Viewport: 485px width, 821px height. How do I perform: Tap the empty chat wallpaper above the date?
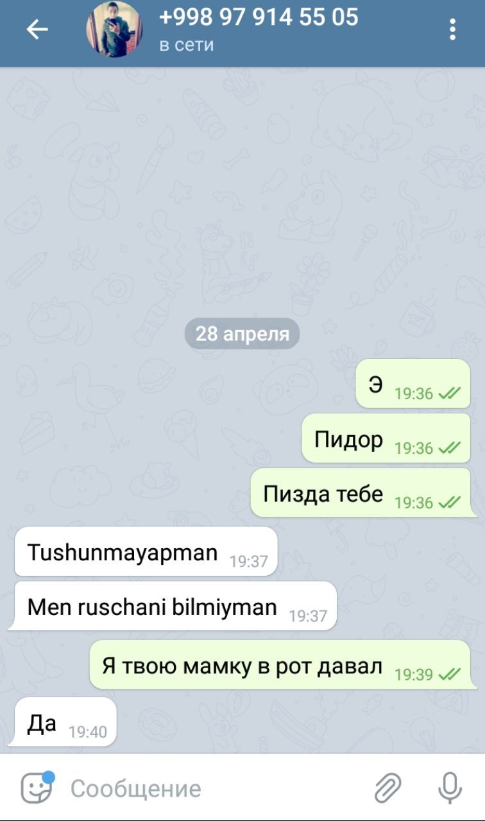(x=242, y=193)
